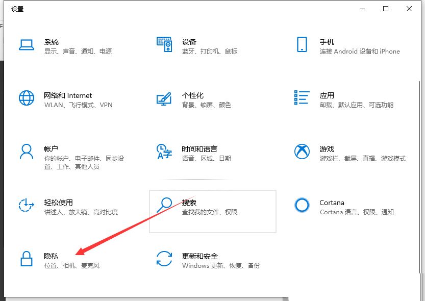Click the paintbrush 个性化 icon

164,98
